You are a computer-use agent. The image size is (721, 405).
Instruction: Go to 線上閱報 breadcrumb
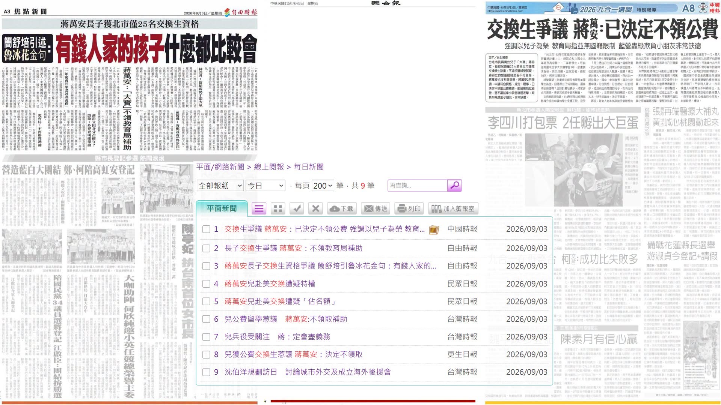pyautogui.click(x=269, y=167)
